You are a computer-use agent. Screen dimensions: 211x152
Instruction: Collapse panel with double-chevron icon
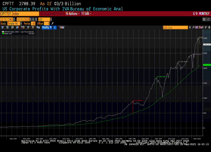pyautogui.click(x=190, y=28)
